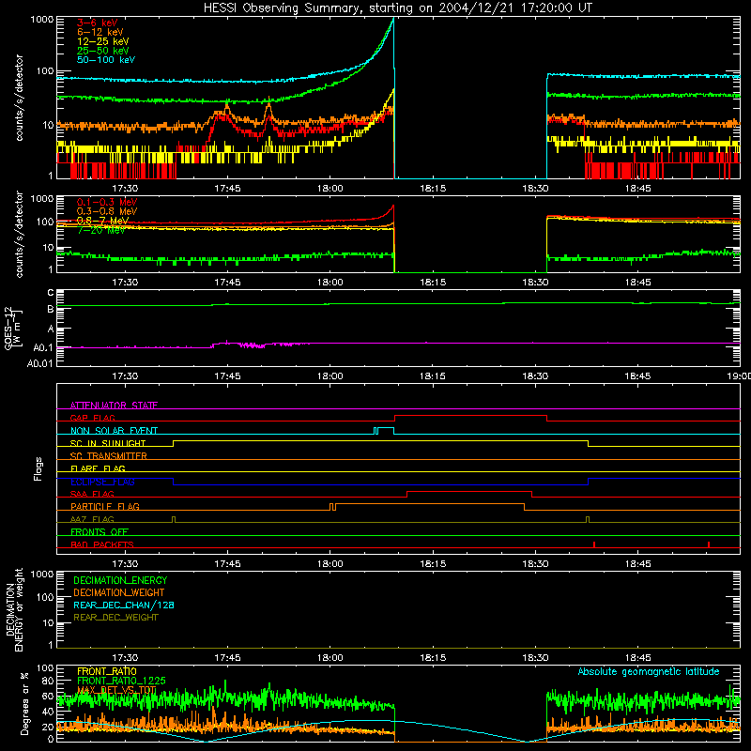Click the FRONT_RATIO_1225 legend entry
This screenshot has width=751, height=751.
coord(121,681)
